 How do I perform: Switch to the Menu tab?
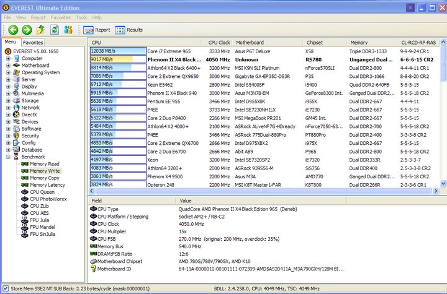click(11, 42)
